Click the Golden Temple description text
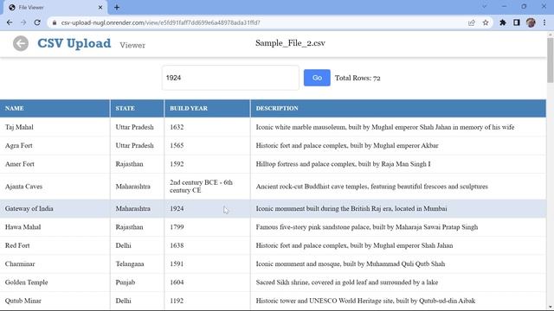This screenshot has width=554, height=311. pos(347,282)
